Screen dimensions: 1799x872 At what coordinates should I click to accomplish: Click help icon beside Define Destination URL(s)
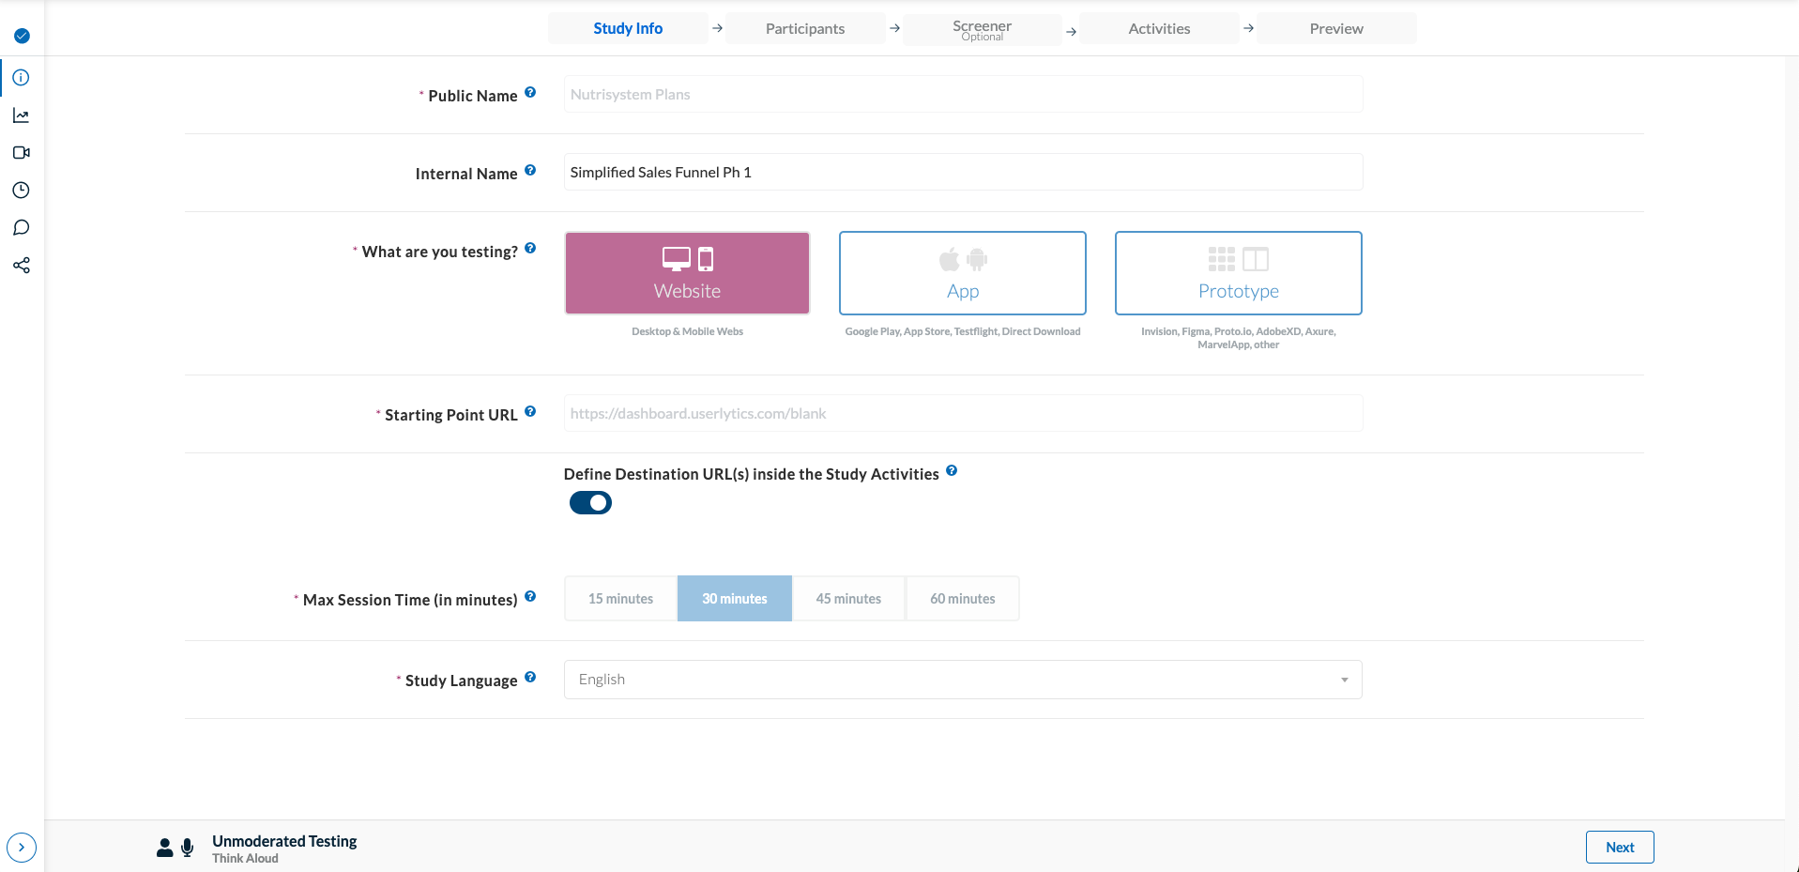[x=952, y=470]
